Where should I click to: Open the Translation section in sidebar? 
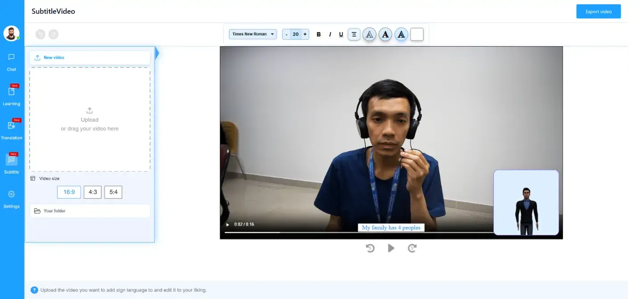(12, 130)
